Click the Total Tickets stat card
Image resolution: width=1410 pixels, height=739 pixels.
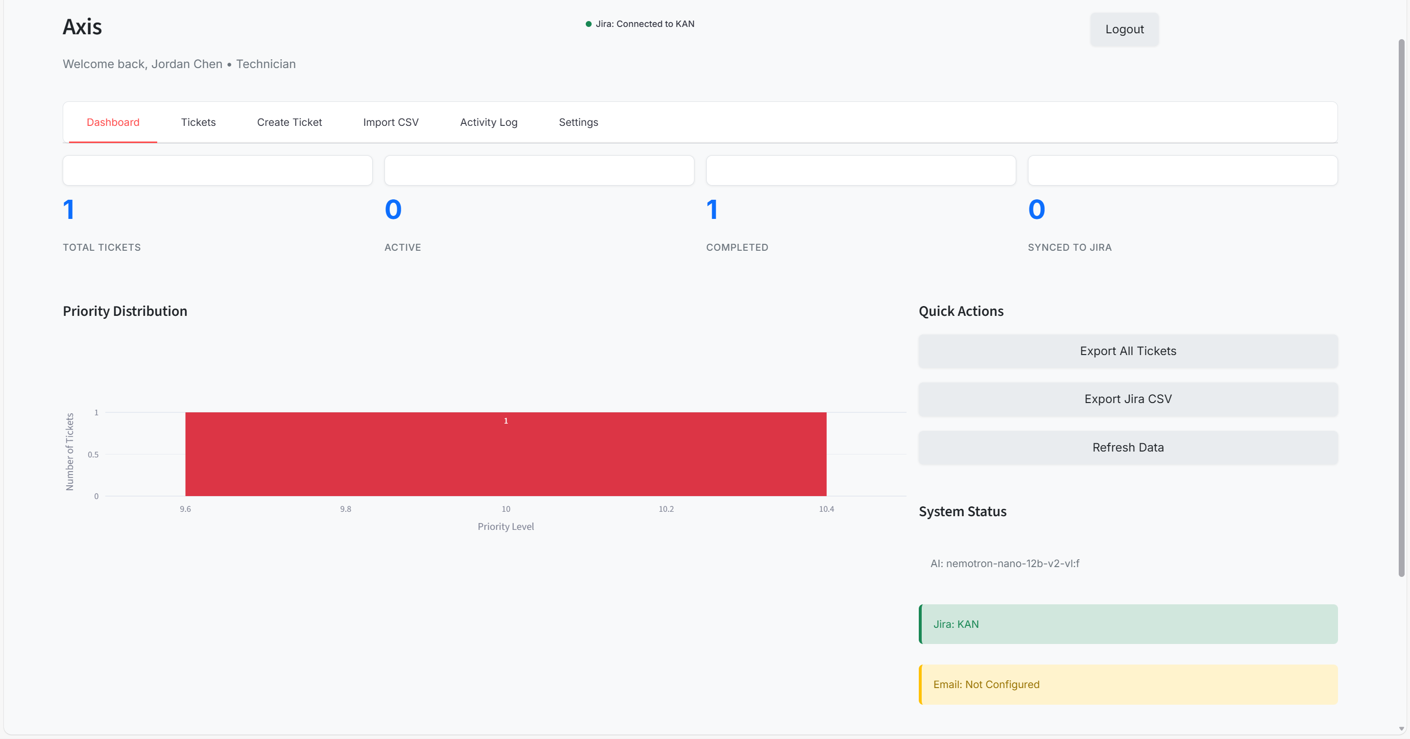tap(217, 171)
